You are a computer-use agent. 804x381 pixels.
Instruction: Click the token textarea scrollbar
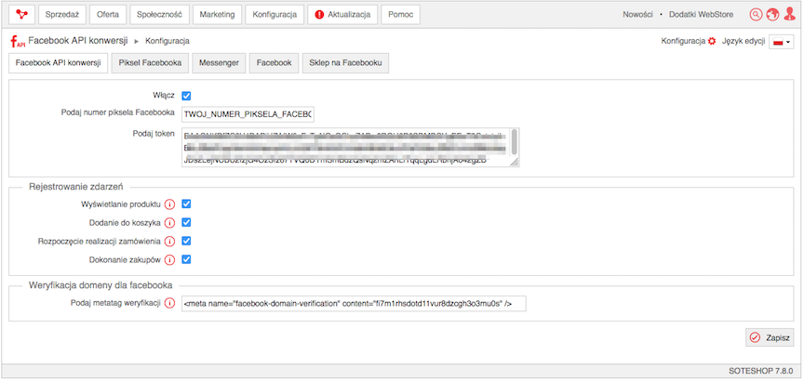click(515, 142)
